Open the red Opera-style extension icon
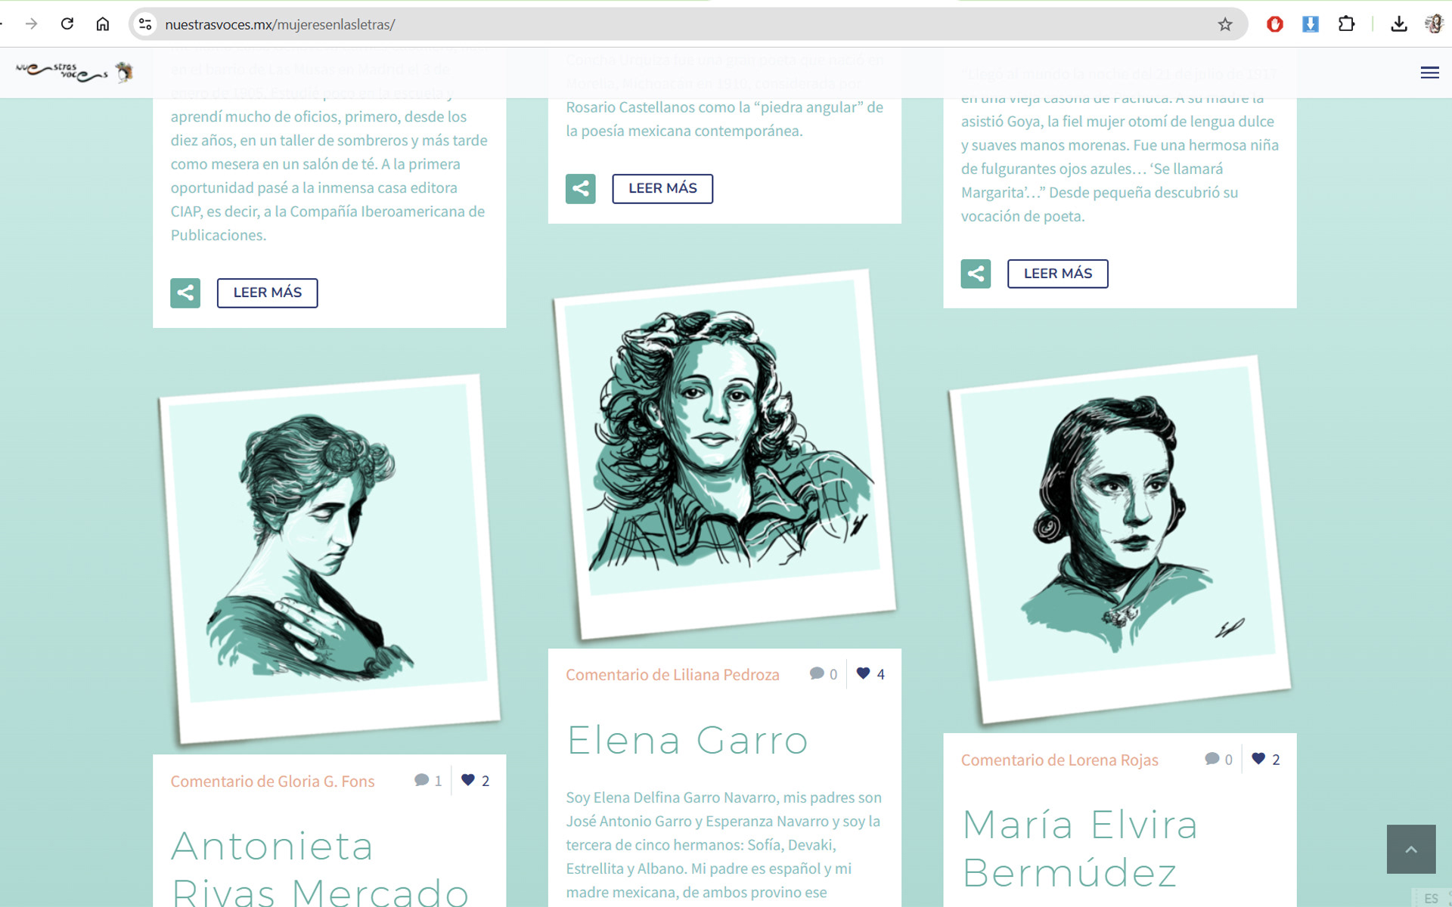 (x=1275, y=24)
